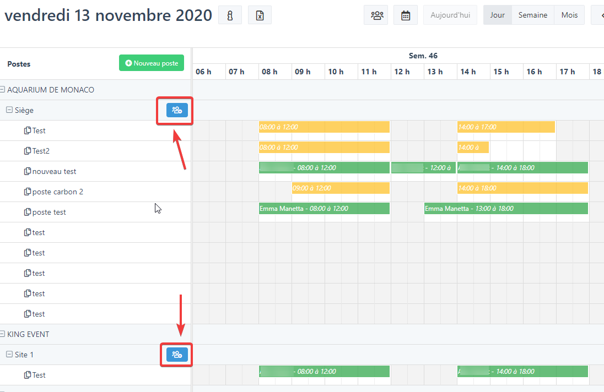Image resolution: width=604 pixels, height=392 pixels.
Task: Collapse the Siège tree node
Action: tap(9, 110)
